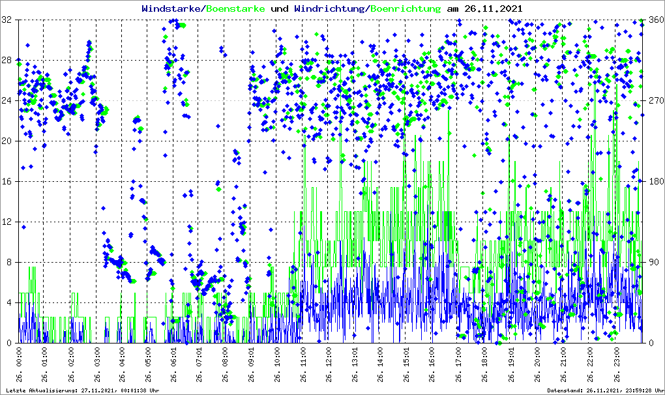Image resolution: width=665 pixels, height=395 pixels.
Task: Select the '16' wind speed axis value
Action: pos(7,182)
